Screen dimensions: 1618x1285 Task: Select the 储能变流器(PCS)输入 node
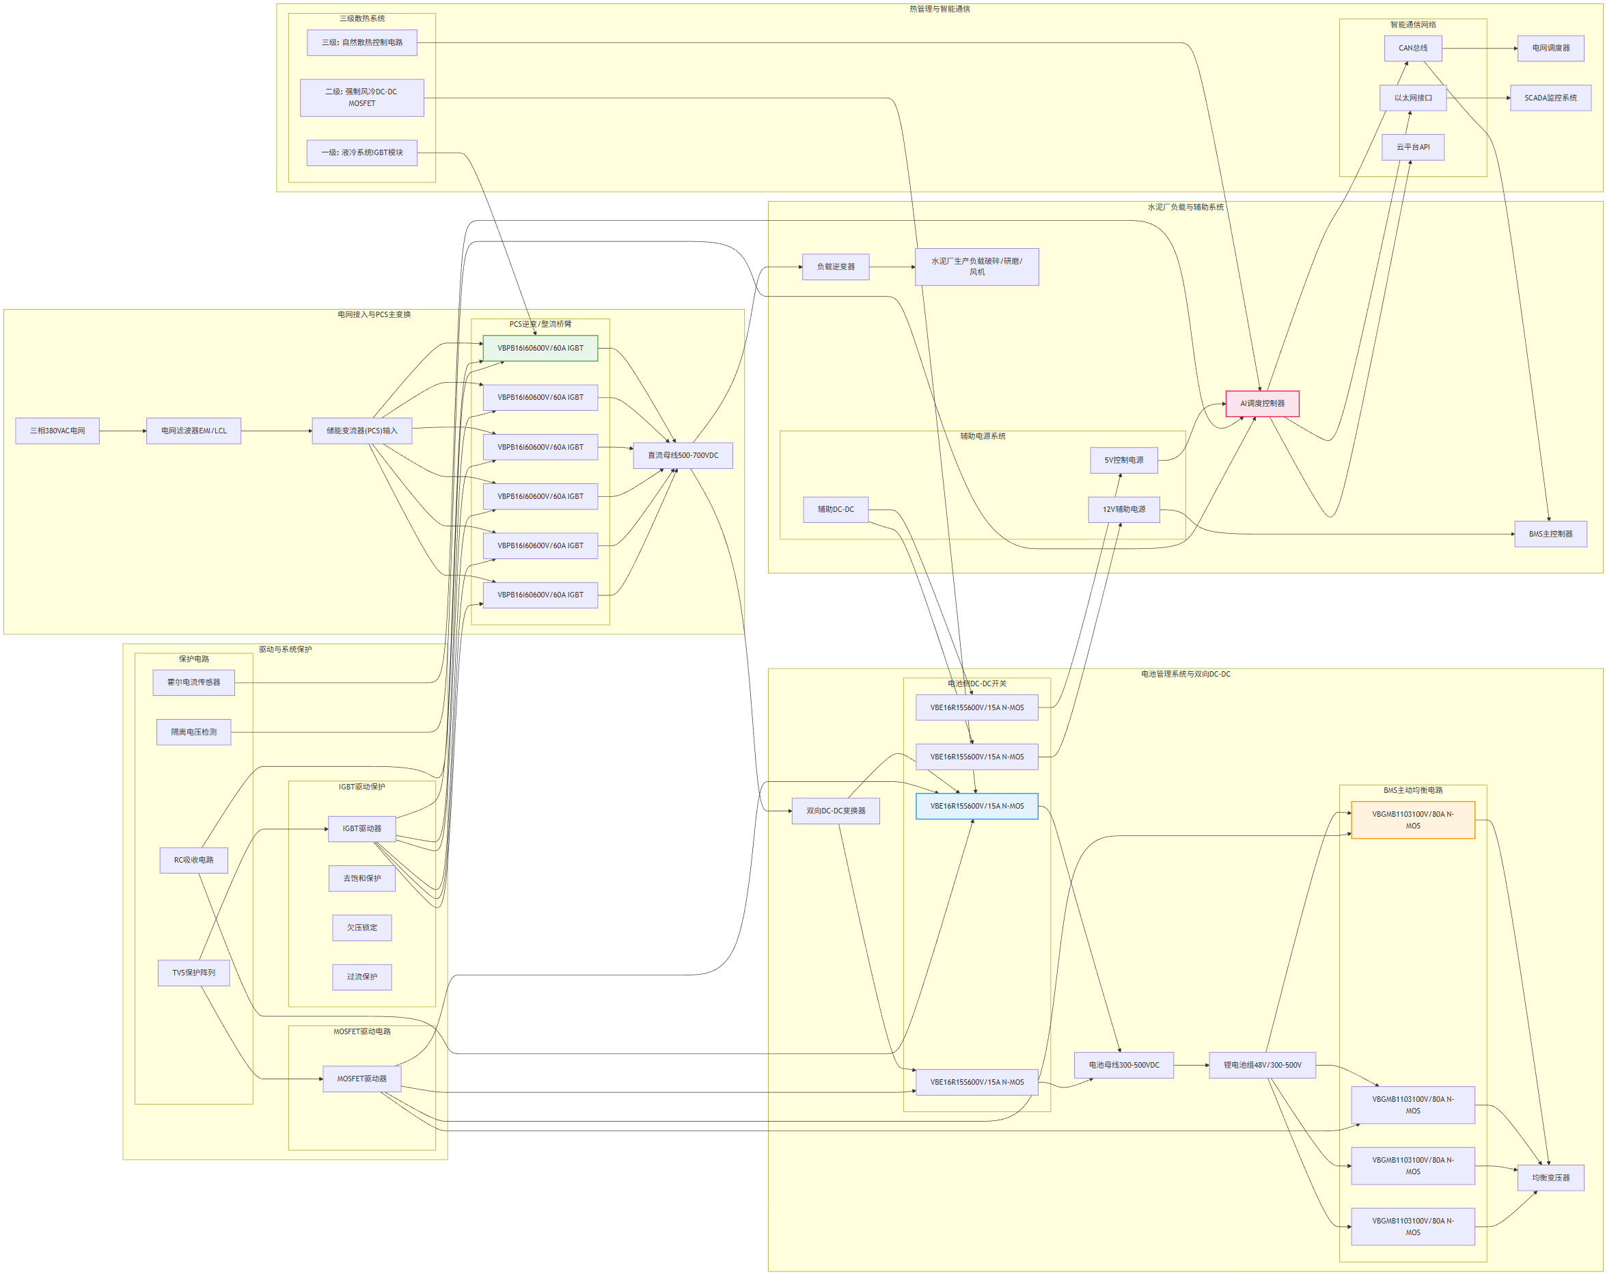pos(361,431)
